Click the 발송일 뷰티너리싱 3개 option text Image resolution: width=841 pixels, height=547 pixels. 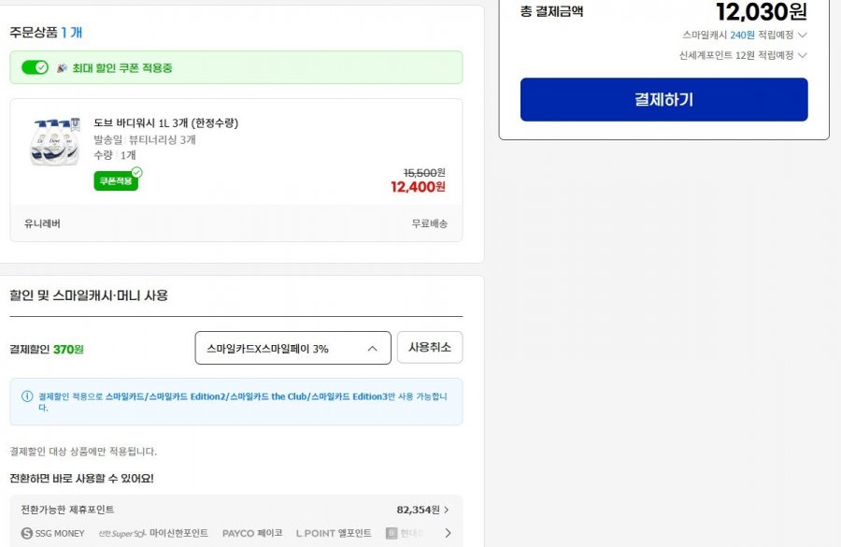click(145, 139)
